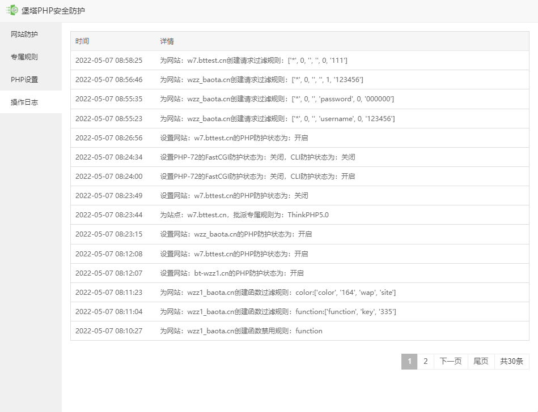Select the timestamp 2022-05-07 08:23:49
Viewport: 538px width, 412px height.
pos(109,195)
